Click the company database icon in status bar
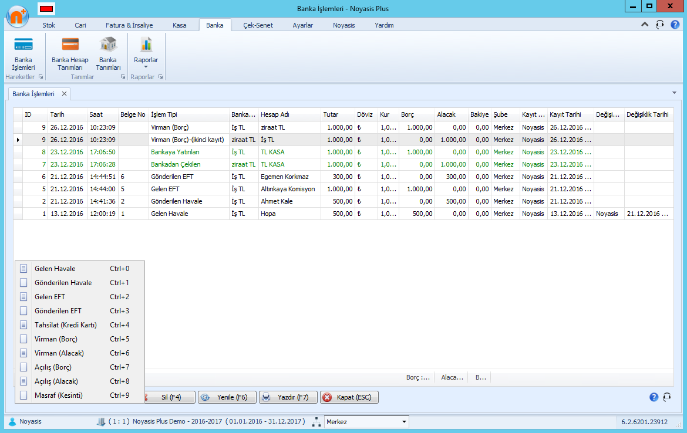Image resolution: width=687 pixels, height=433 pixels. point(101,422)
